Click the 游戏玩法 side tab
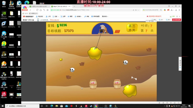Screen dimensions: 193x108 (180, 64)
